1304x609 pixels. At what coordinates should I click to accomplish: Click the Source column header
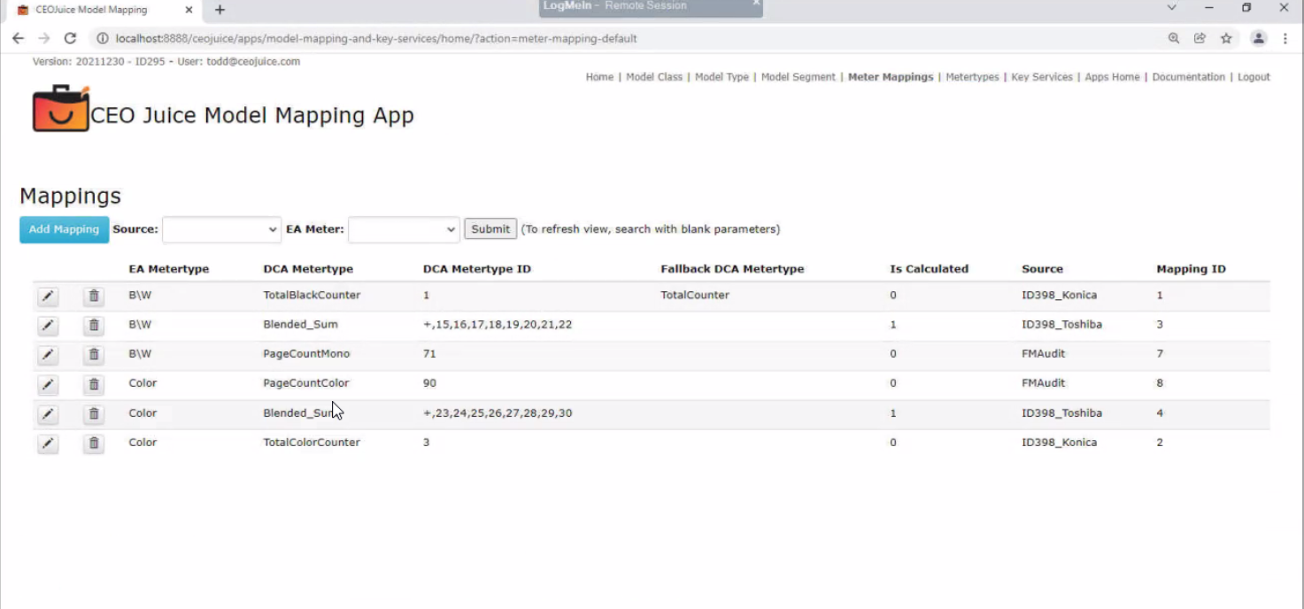coord(1042,269)
